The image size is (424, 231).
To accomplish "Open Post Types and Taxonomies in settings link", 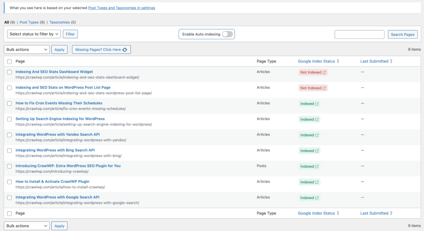I will pyautogui.click(x=122, y=8).
